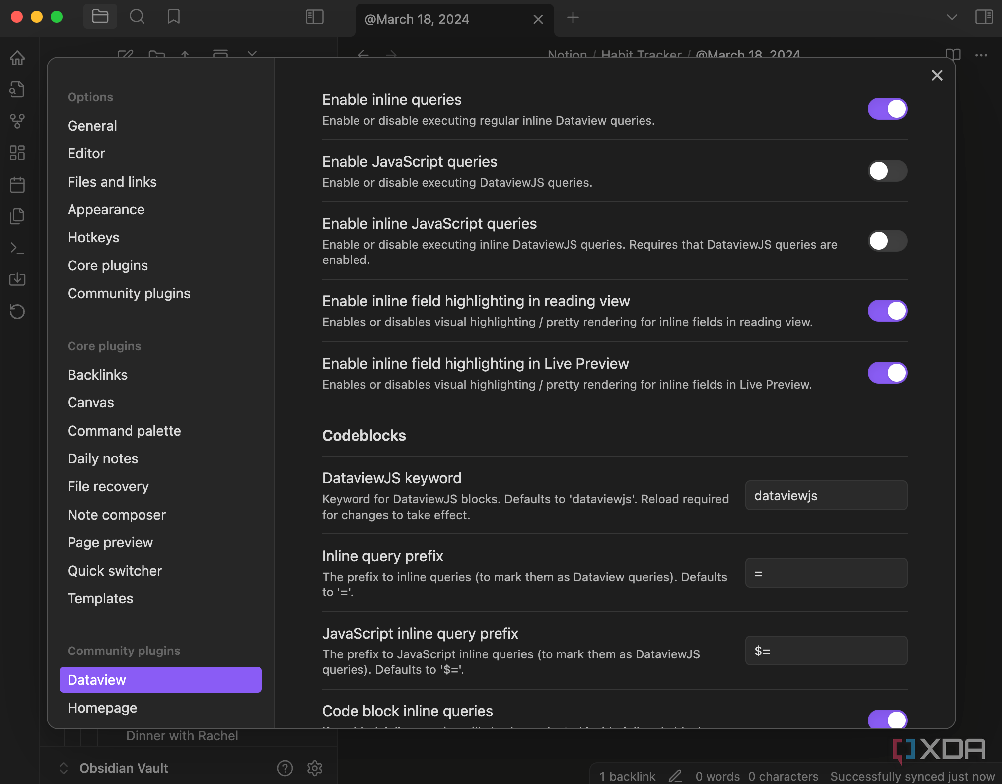Click the Inline query prefix input field
Screen dimensions: 1002x784
826,573
